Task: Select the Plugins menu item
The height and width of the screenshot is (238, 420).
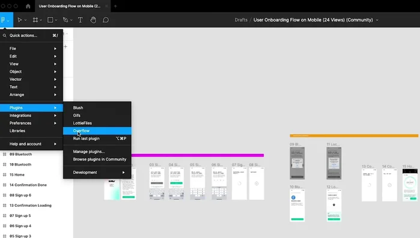Action: point(32,108)
